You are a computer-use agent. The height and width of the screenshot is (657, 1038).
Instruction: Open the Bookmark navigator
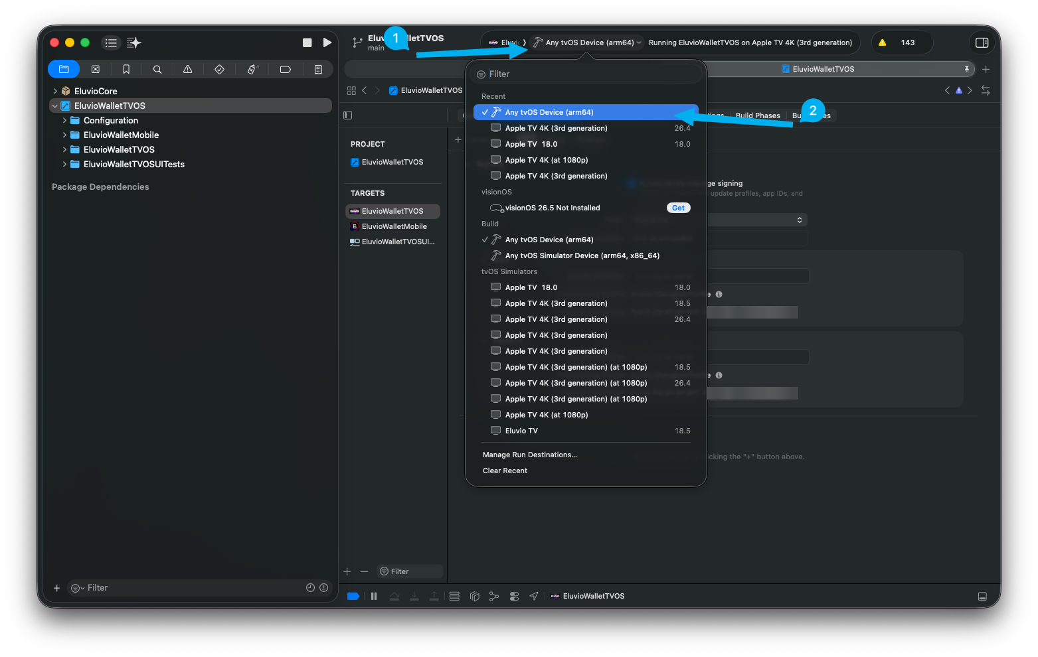click(x=126, y=69)
